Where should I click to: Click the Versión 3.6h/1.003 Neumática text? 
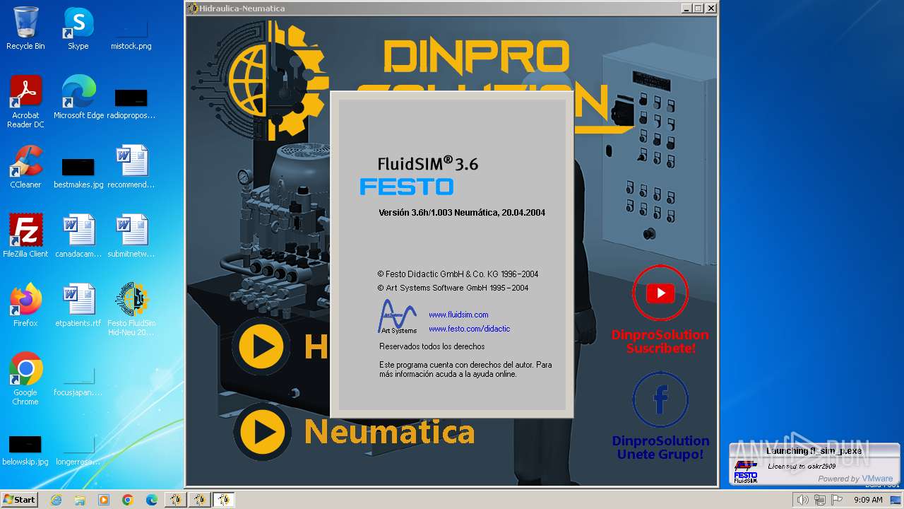tap(462, 212)
